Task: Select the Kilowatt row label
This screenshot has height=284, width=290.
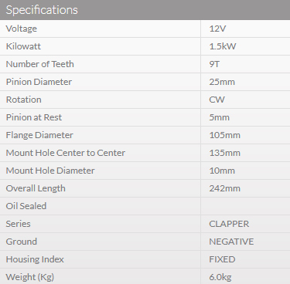Action: tap(23, 46)
